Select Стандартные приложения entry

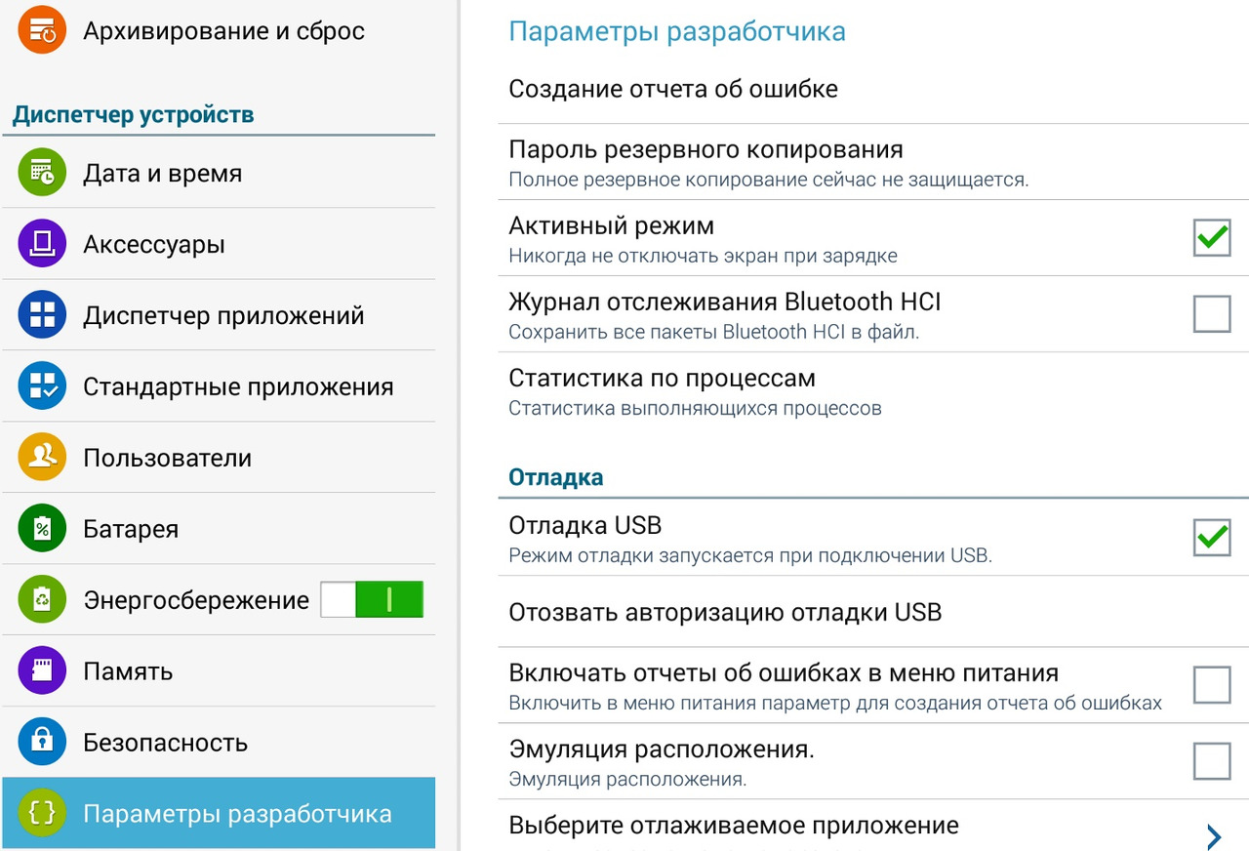click(219, 386)
